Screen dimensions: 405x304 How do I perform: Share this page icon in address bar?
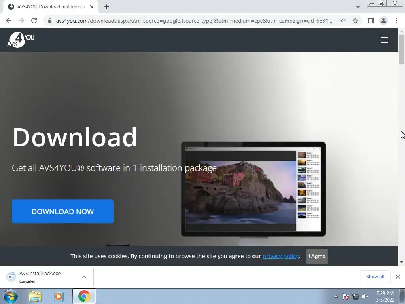coord(343,21)
